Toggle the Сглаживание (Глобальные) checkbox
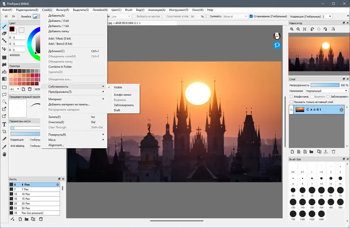This screenshot has width=350, height=228. pos(251,16)
